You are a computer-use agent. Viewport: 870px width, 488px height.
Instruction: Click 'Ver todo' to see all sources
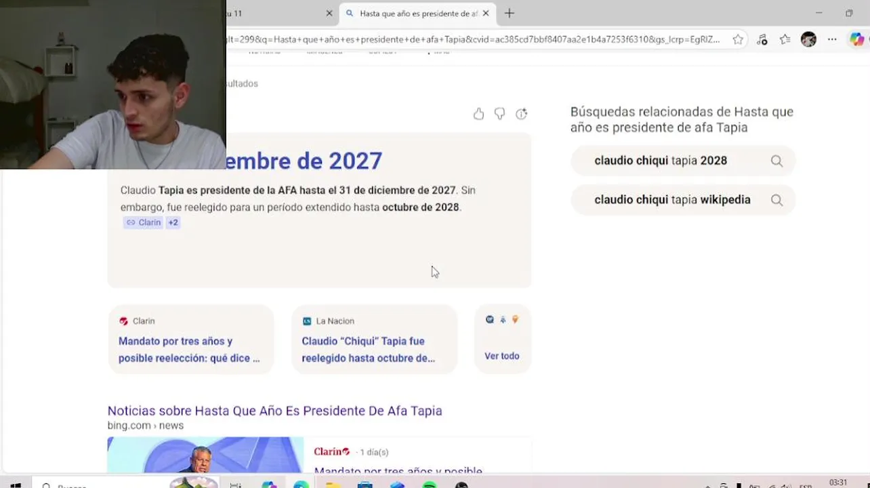pyautogui.click(x=502, y=356)
